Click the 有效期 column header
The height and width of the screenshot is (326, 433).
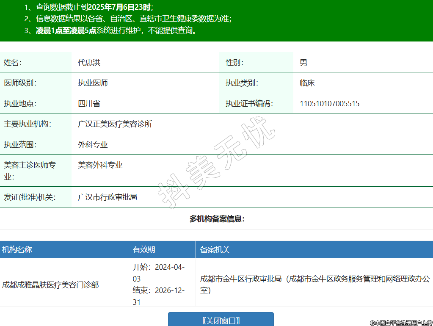click(144, 250)
